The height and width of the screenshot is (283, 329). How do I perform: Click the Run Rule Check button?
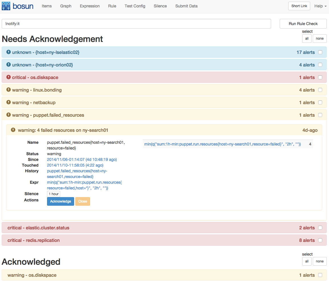(x=303, y=24)
